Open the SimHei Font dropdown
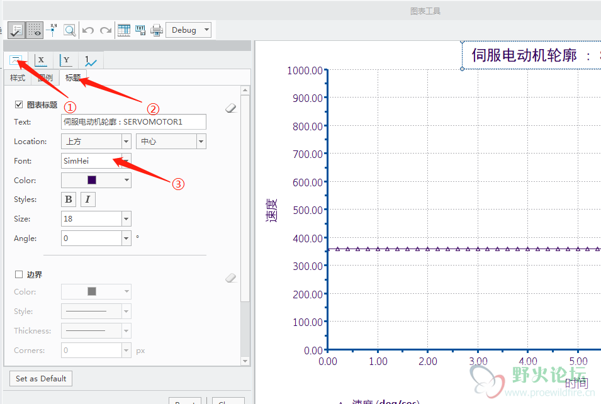Viewport: 601px width, 404px height. tap(96, 161)
